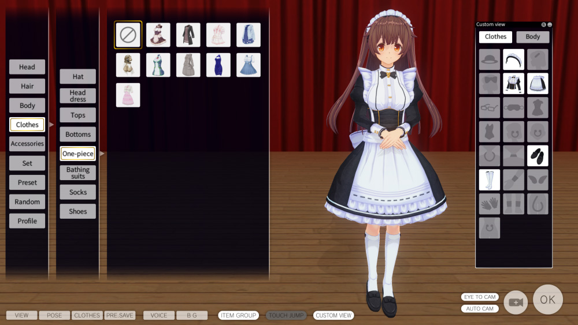Image resolution: width=578 pixels, height=325 pixels.
Task: Toggle the ankle accessory slot
Action: click(x=513, y=204)
